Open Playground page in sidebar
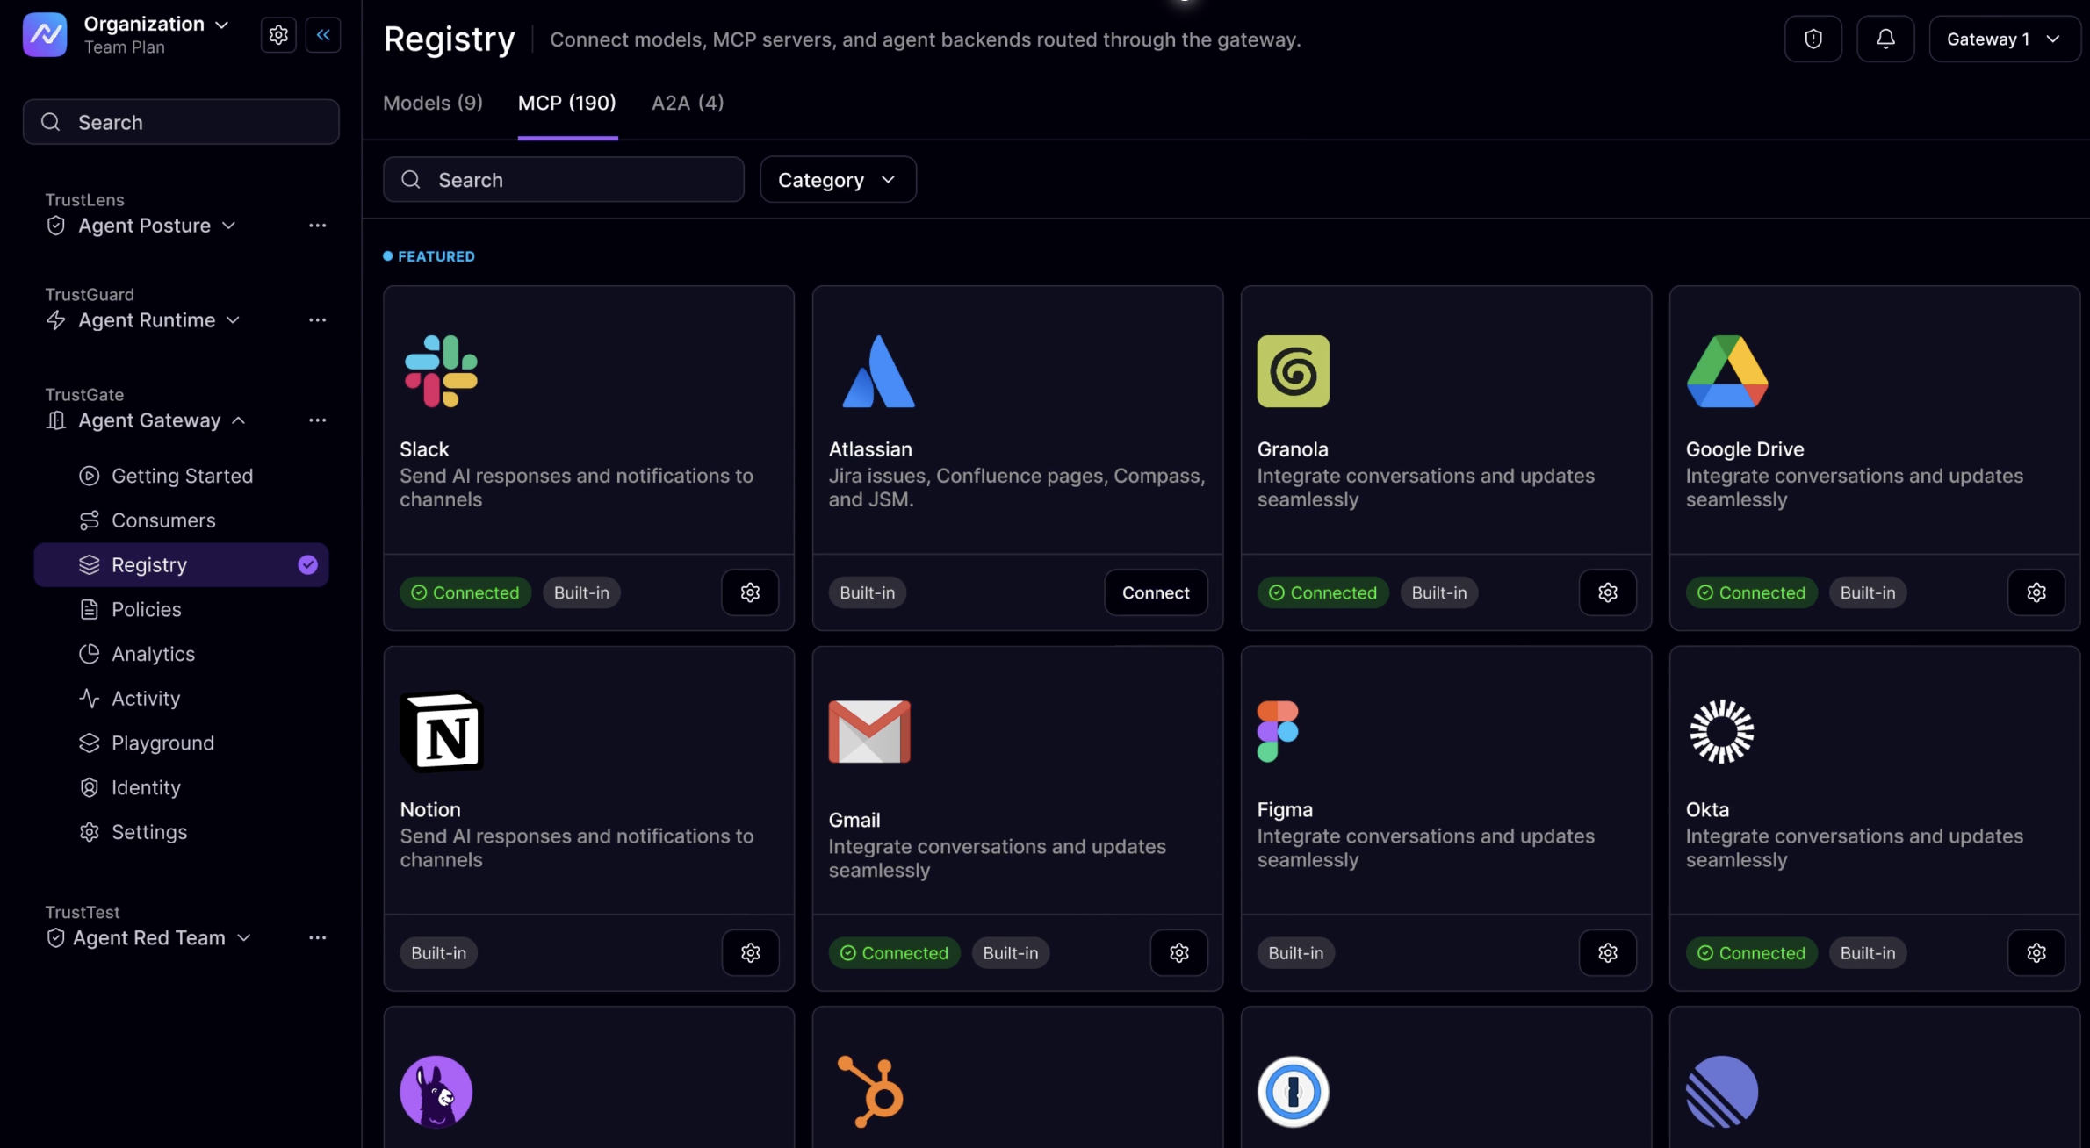2090x1148 pixels. [181, 743]
